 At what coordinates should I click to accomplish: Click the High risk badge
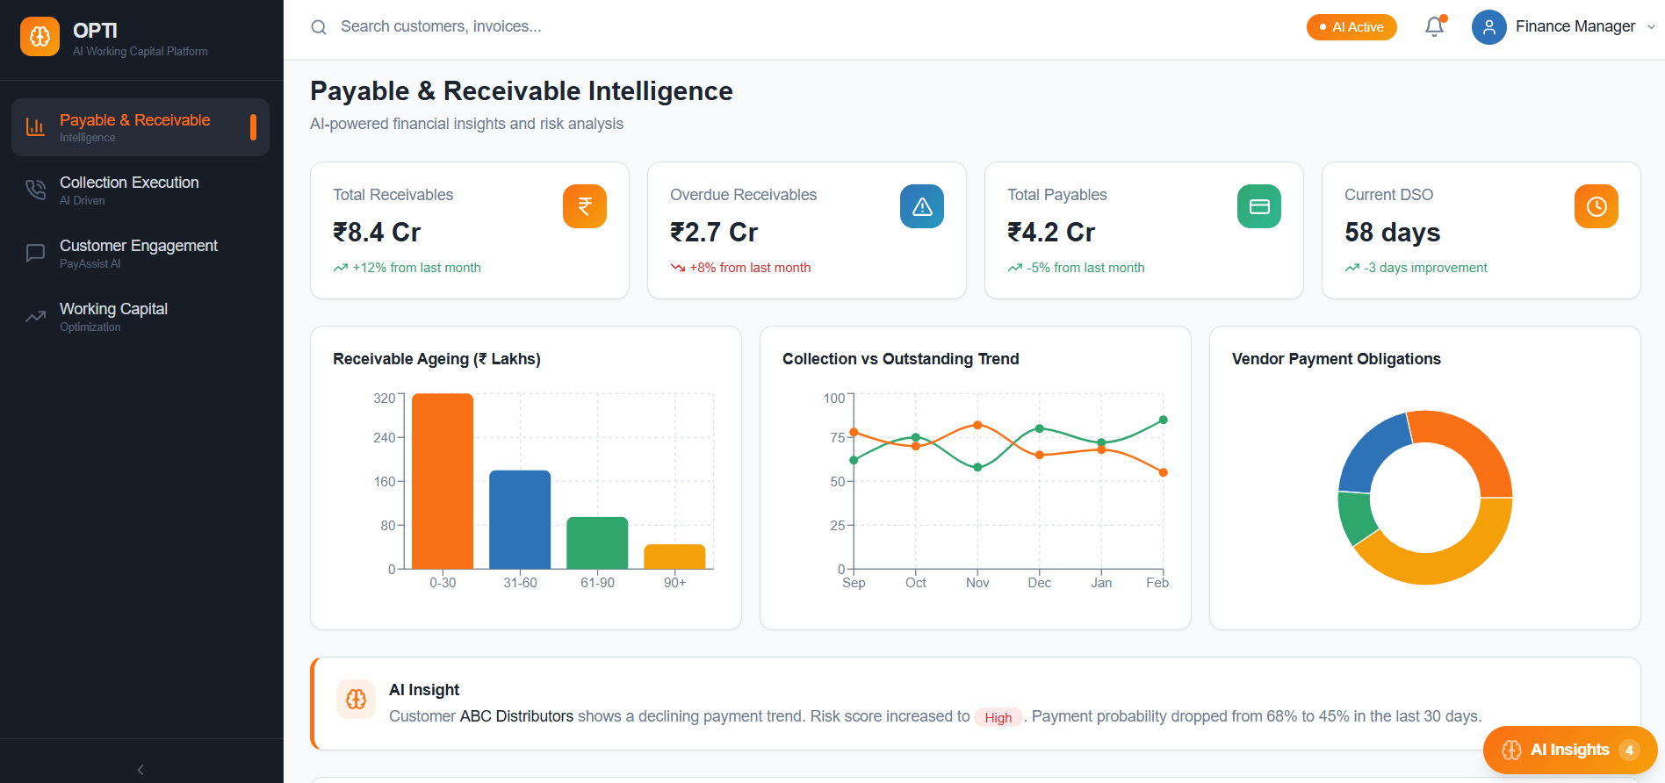click(x=998, y=717)
